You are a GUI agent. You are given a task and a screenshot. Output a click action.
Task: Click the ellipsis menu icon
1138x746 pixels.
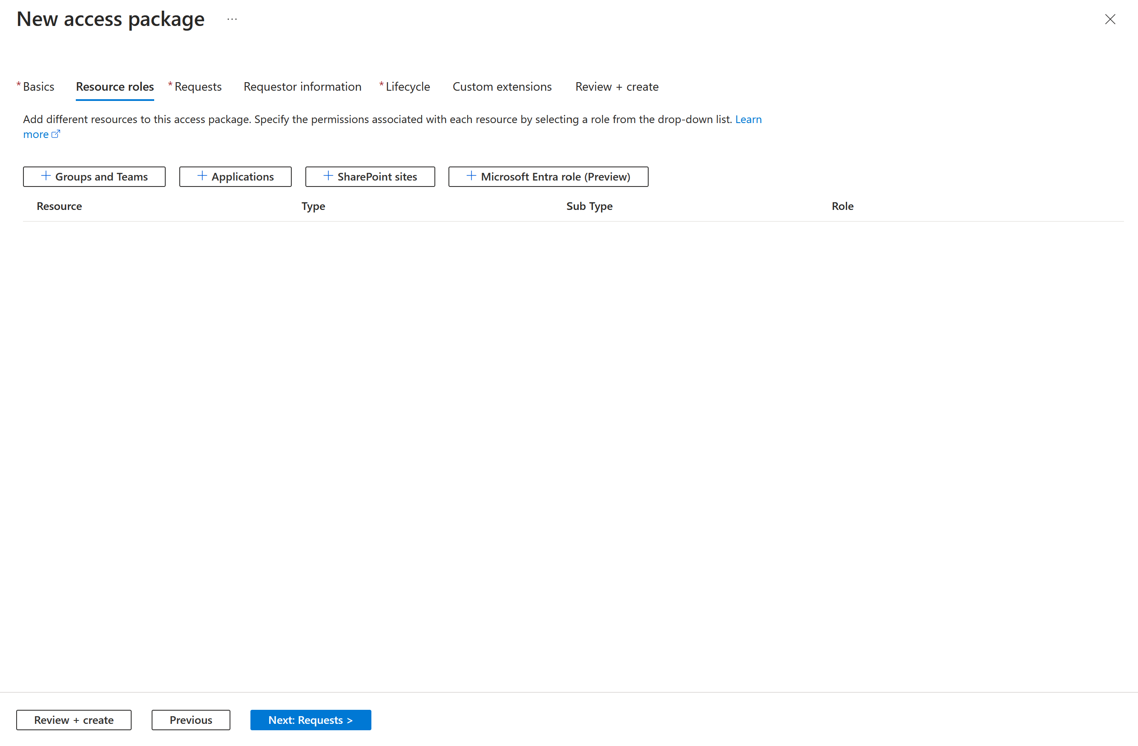232,19
